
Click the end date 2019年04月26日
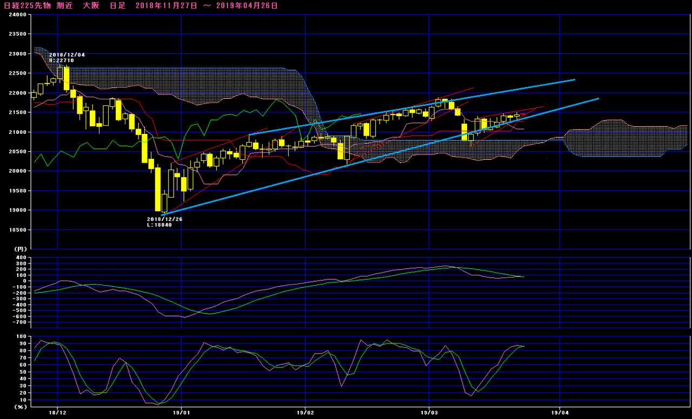[x=248, y=5]
